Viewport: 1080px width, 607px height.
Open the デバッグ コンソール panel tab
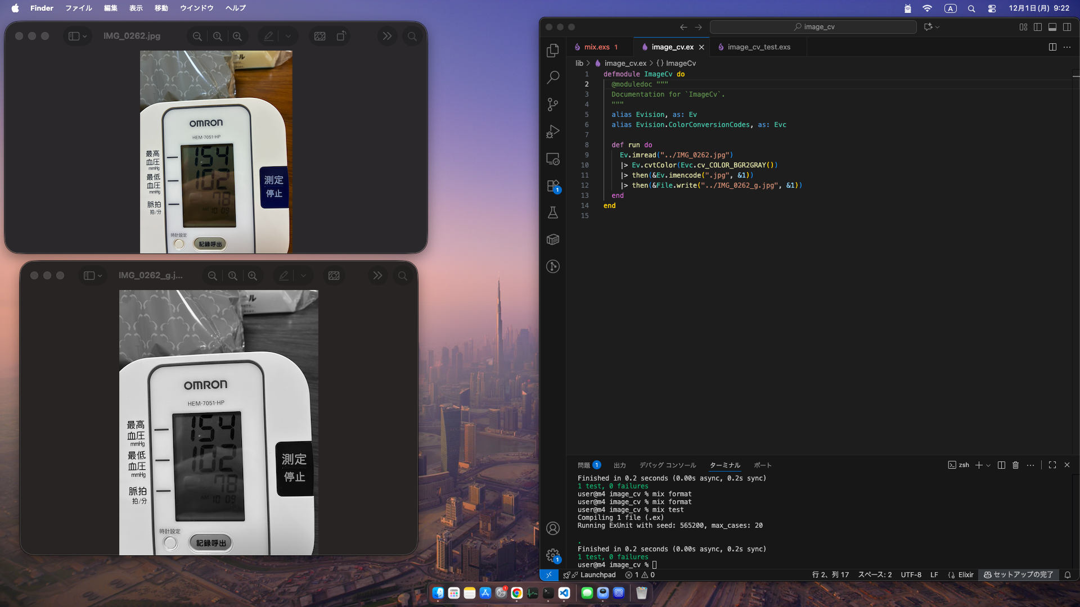pos(667,465)
